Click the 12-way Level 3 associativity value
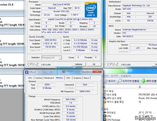Viewport: 157px width, 121px height. [95, 50]
